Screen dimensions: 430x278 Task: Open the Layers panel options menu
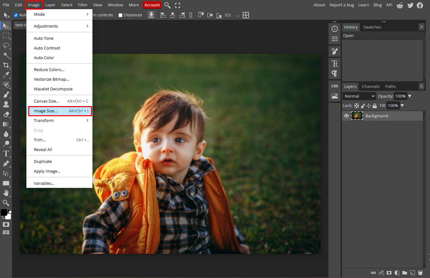[x=421, y=86]
